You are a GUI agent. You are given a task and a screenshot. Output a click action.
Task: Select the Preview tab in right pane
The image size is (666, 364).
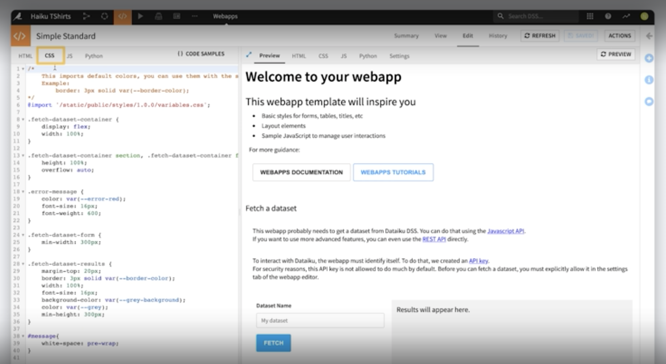[x=270, y=56]
